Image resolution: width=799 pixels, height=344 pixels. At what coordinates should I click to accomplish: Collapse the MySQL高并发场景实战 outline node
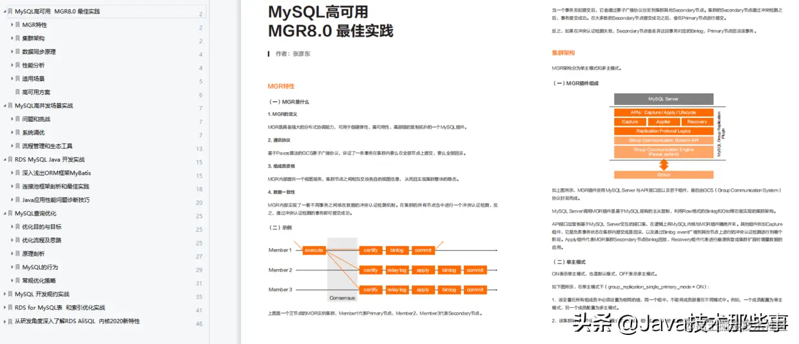(4, 106)
